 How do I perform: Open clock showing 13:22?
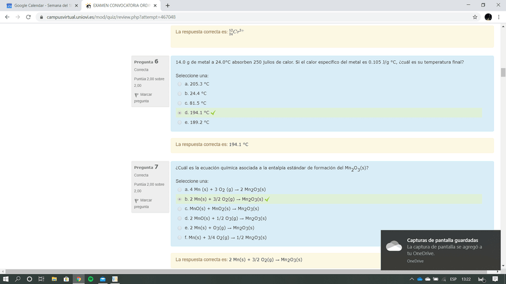[x=466, y=279]
